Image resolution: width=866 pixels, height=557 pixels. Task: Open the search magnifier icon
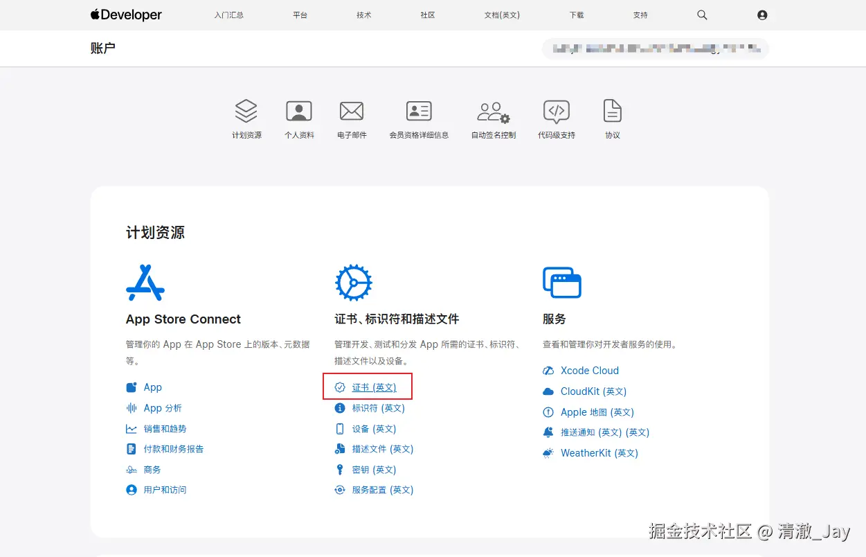[x=702, y=15]
